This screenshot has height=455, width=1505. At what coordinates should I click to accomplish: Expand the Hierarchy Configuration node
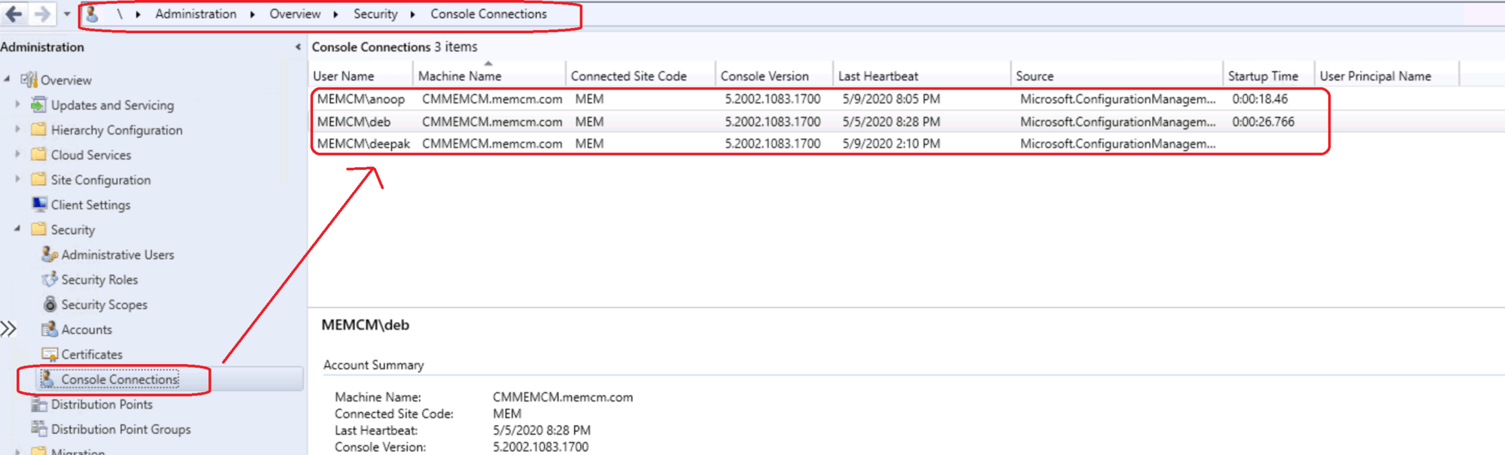click(x=18, y=129)
